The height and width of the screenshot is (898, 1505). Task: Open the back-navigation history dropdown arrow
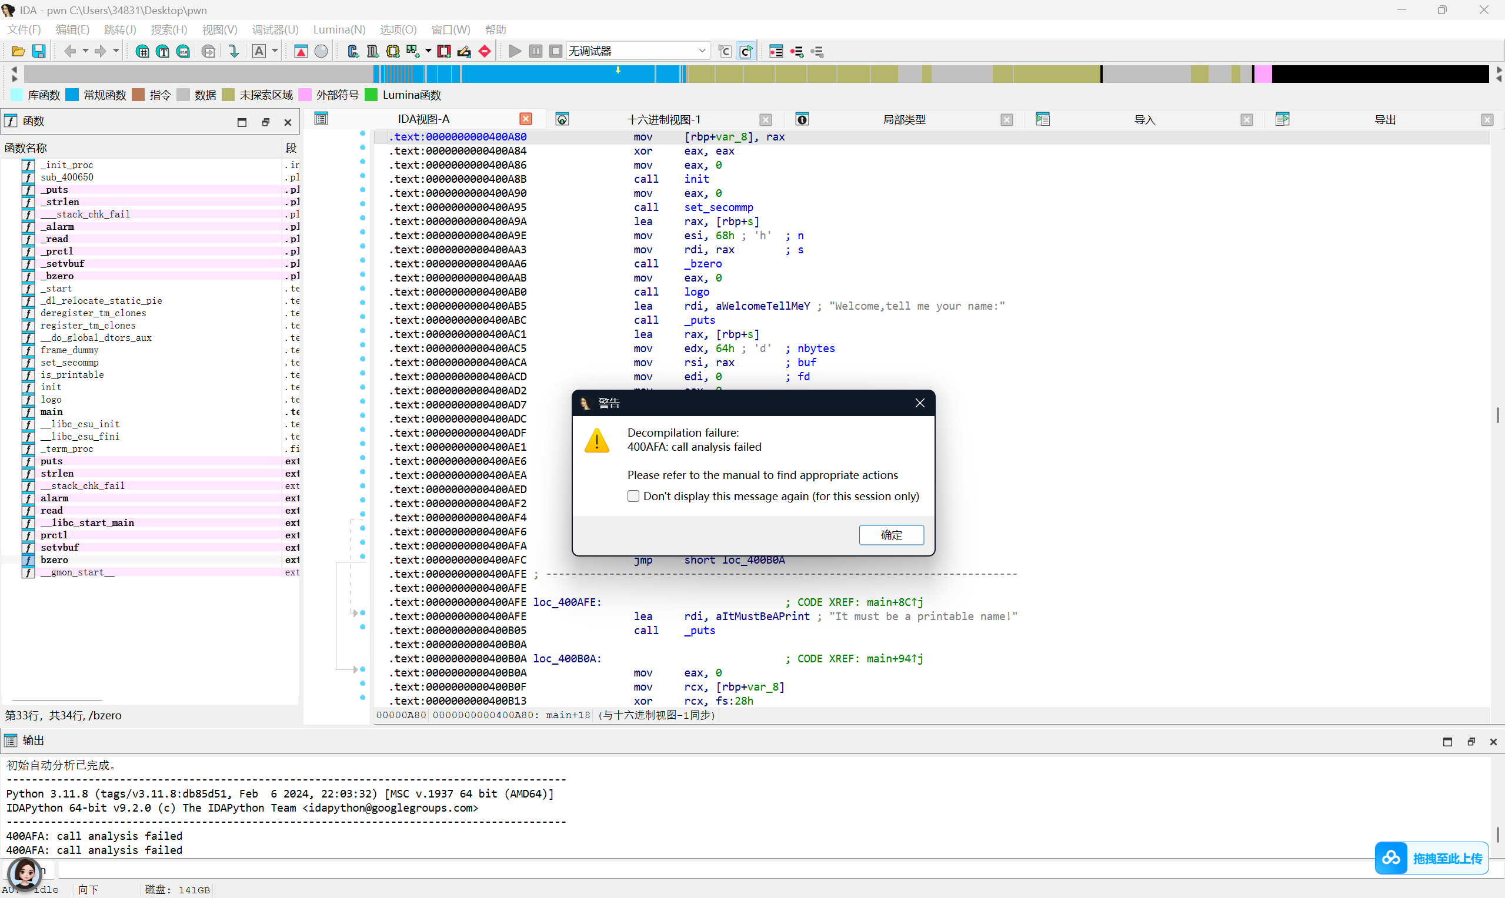85,52
